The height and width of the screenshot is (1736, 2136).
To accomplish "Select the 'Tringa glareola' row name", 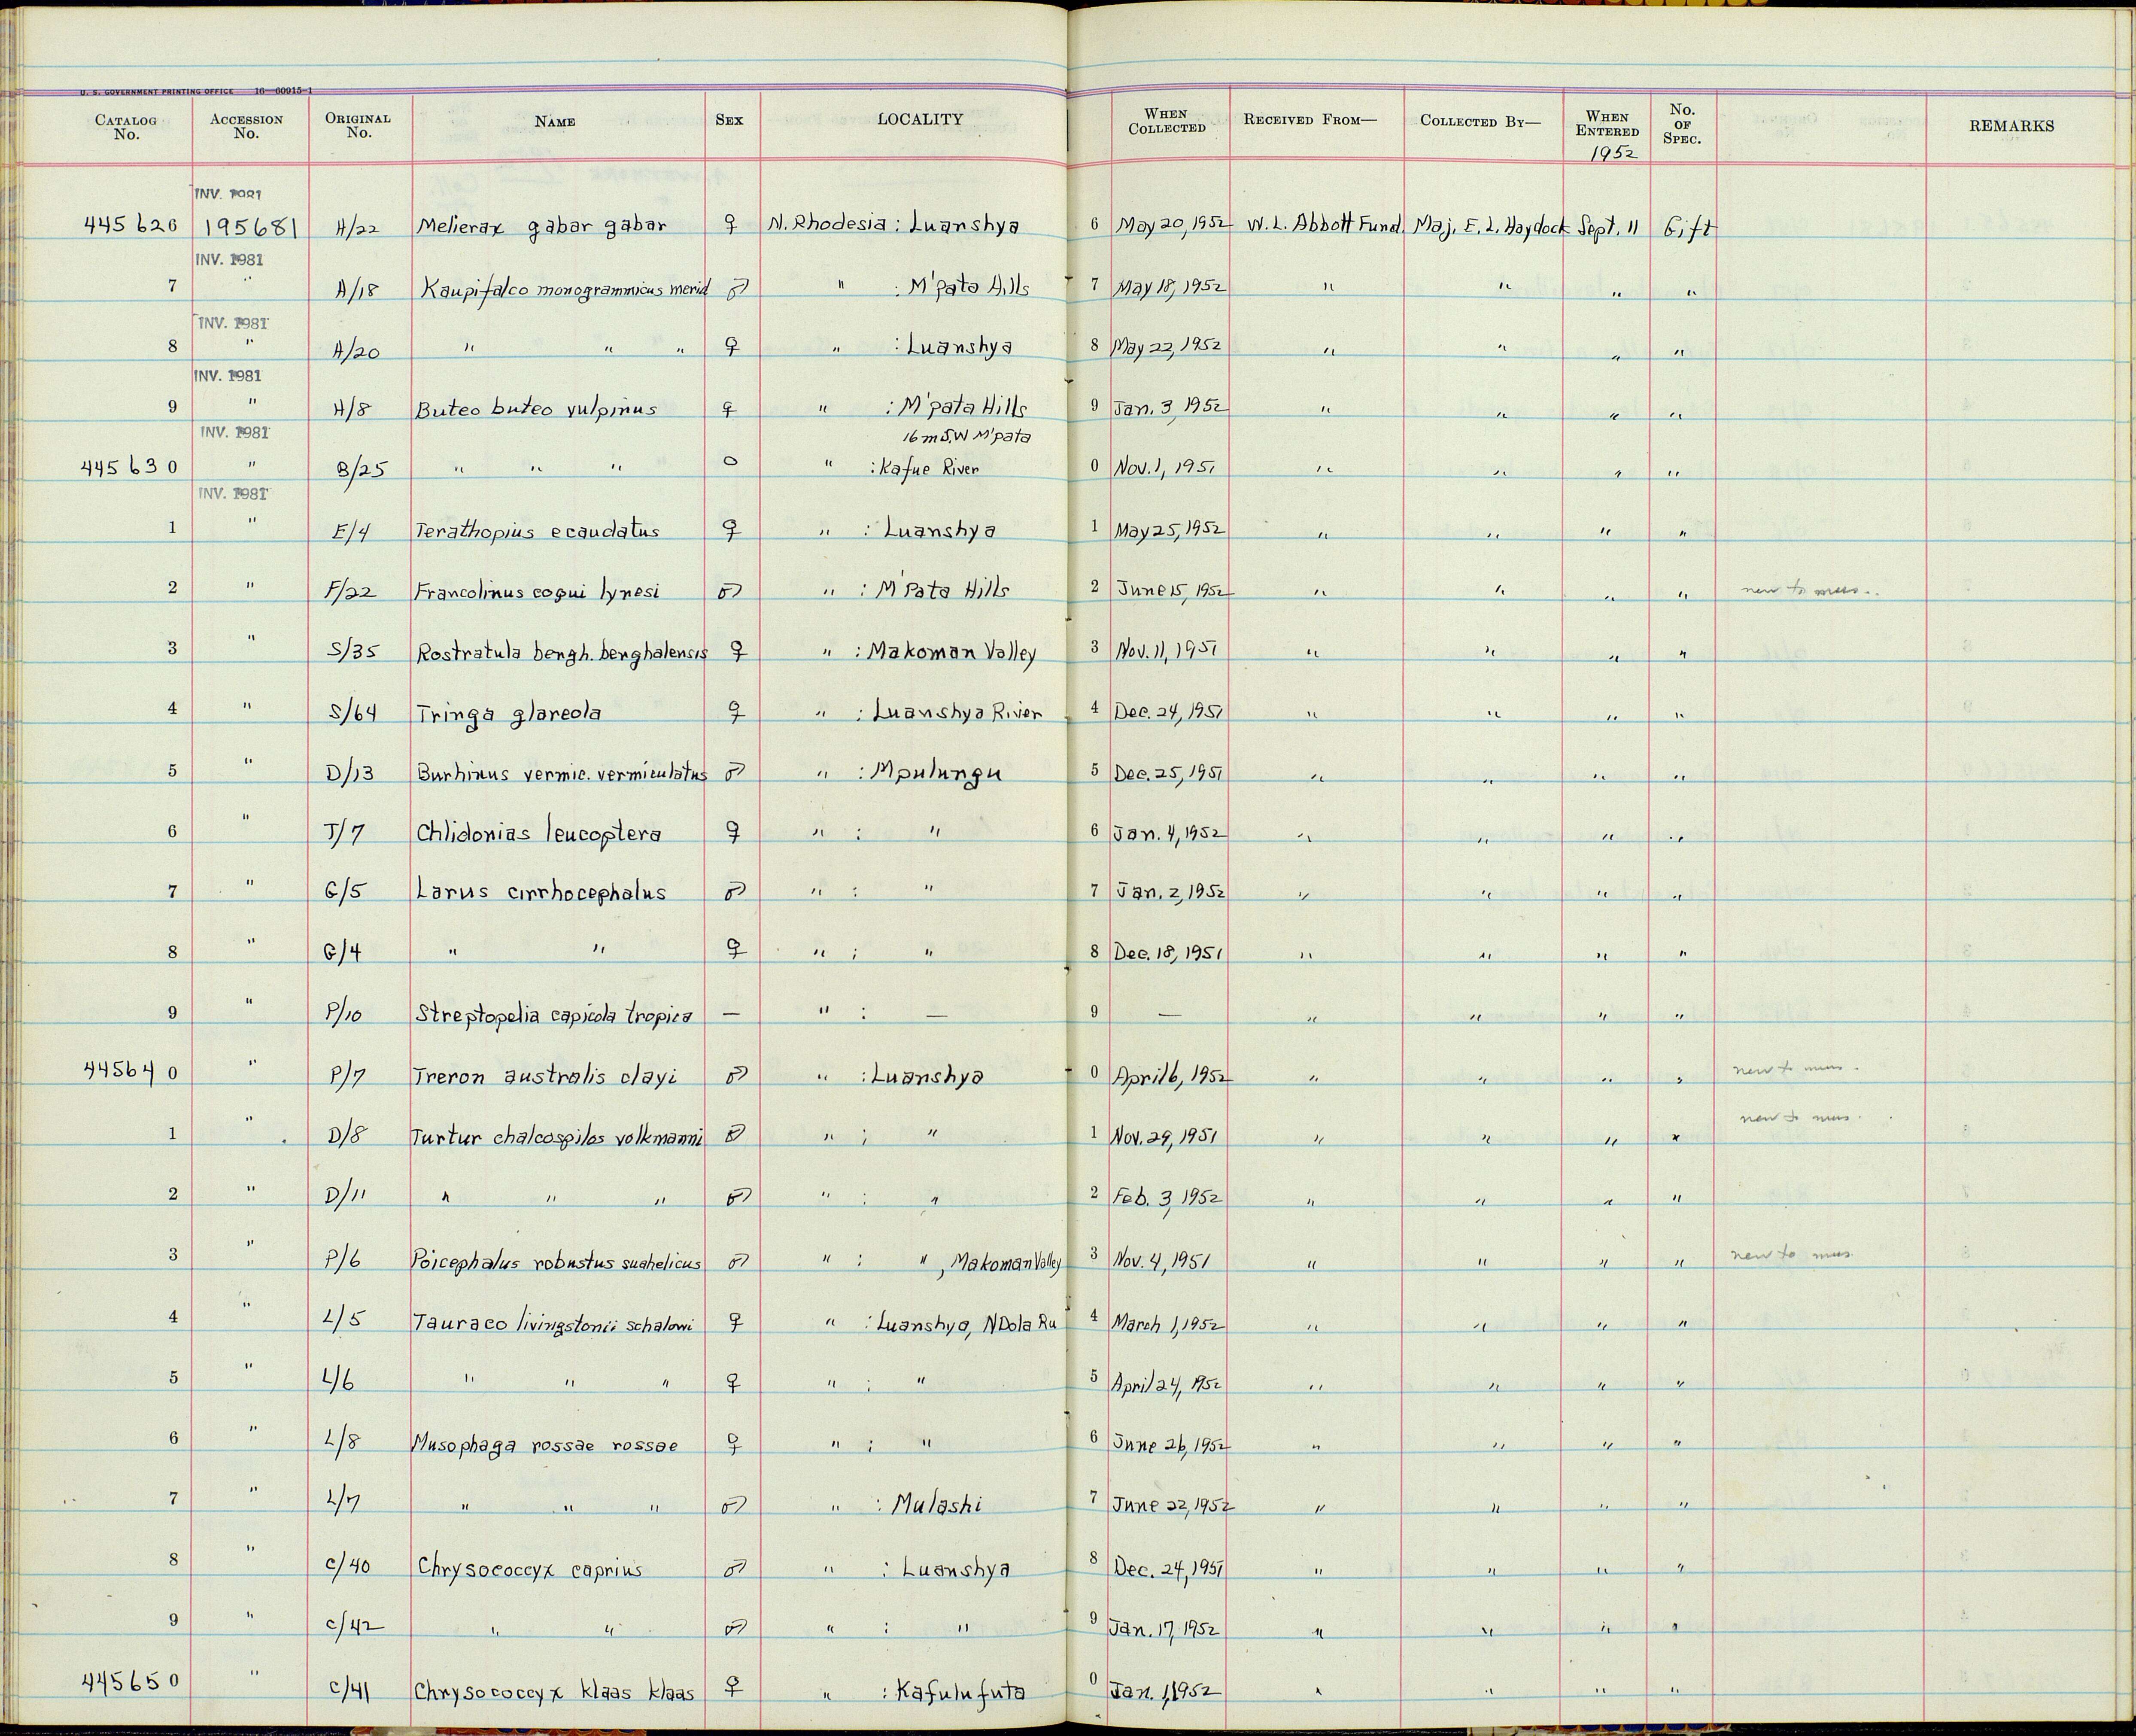I will 508,713.
